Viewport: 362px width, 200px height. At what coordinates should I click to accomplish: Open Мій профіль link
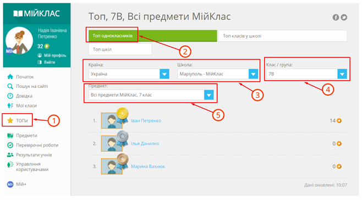(55, 55)
